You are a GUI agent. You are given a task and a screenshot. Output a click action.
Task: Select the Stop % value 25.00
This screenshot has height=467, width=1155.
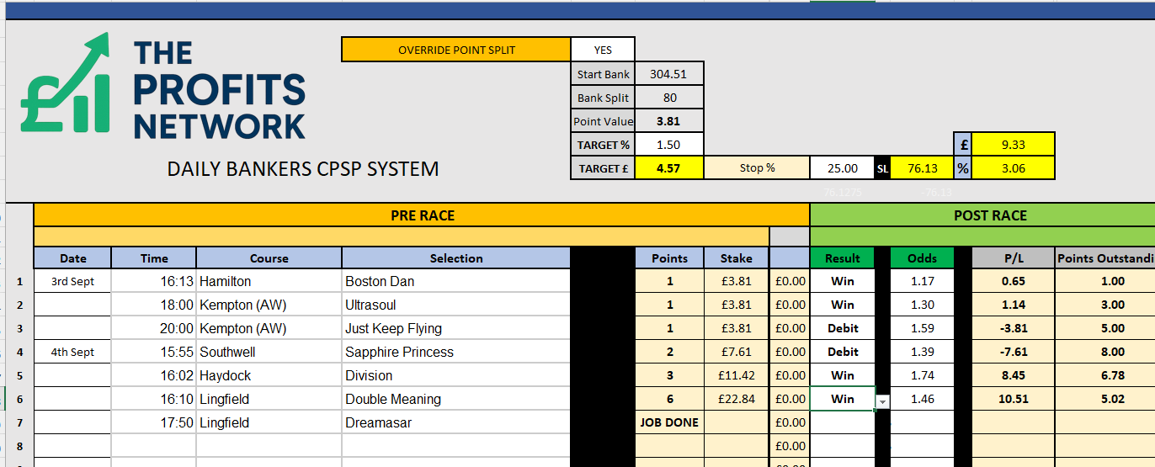click(x=842, y=168)
